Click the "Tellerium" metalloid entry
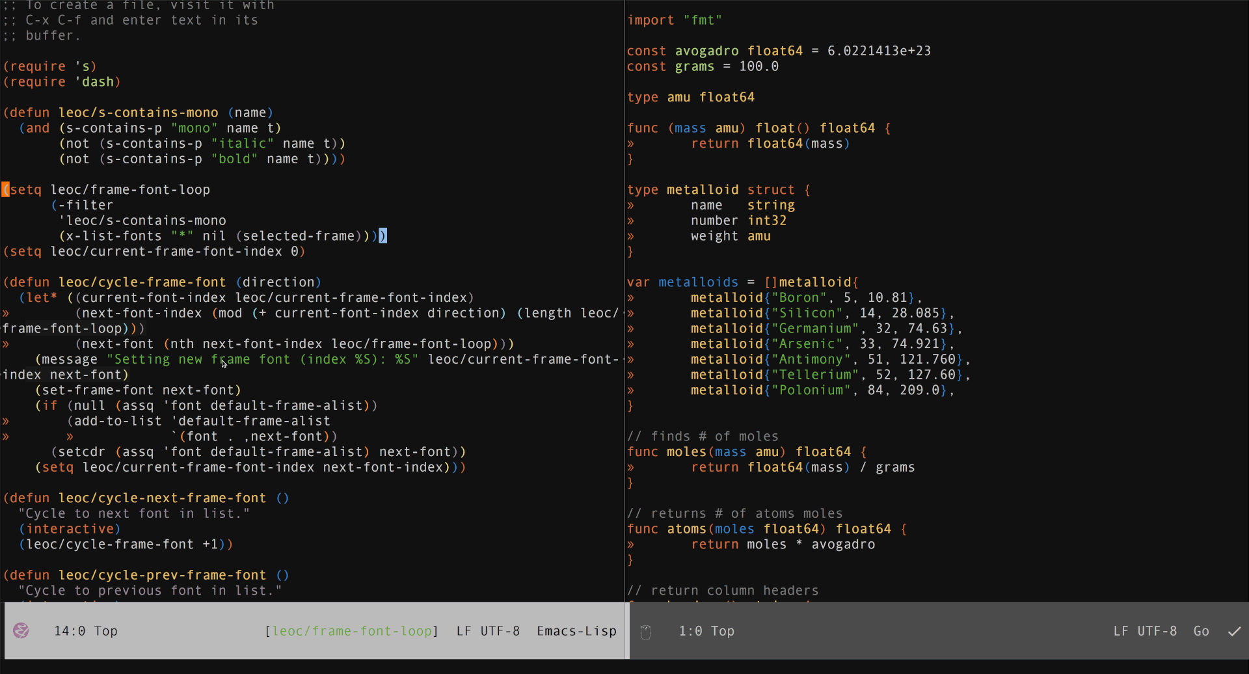Viewport: 1249px width, 674px height. 831,375
